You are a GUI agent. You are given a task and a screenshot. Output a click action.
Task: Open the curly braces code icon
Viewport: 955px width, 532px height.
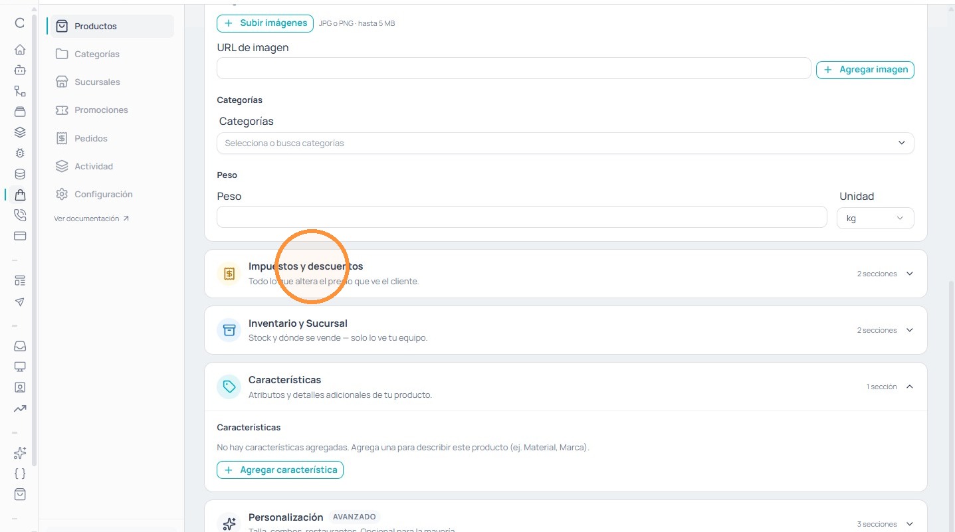pyautogui.click(x=20, y=474)
